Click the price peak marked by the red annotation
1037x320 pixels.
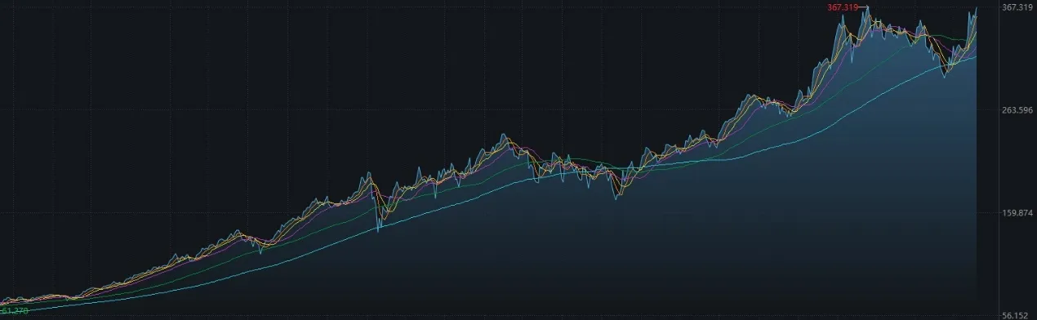pos(868,8)
